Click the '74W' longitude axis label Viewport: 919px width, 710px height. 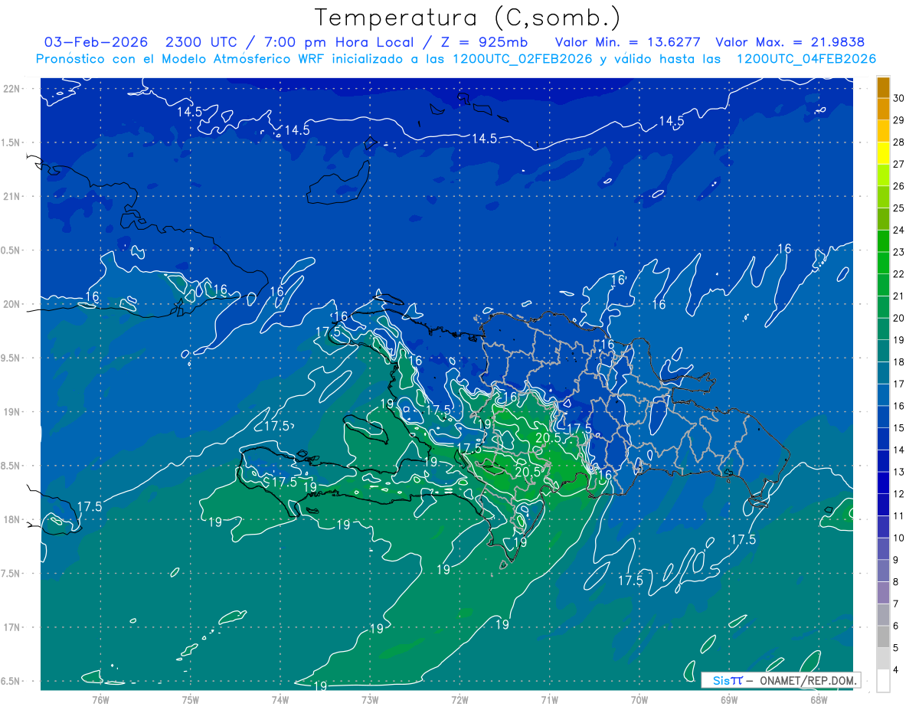click(280, 699)
